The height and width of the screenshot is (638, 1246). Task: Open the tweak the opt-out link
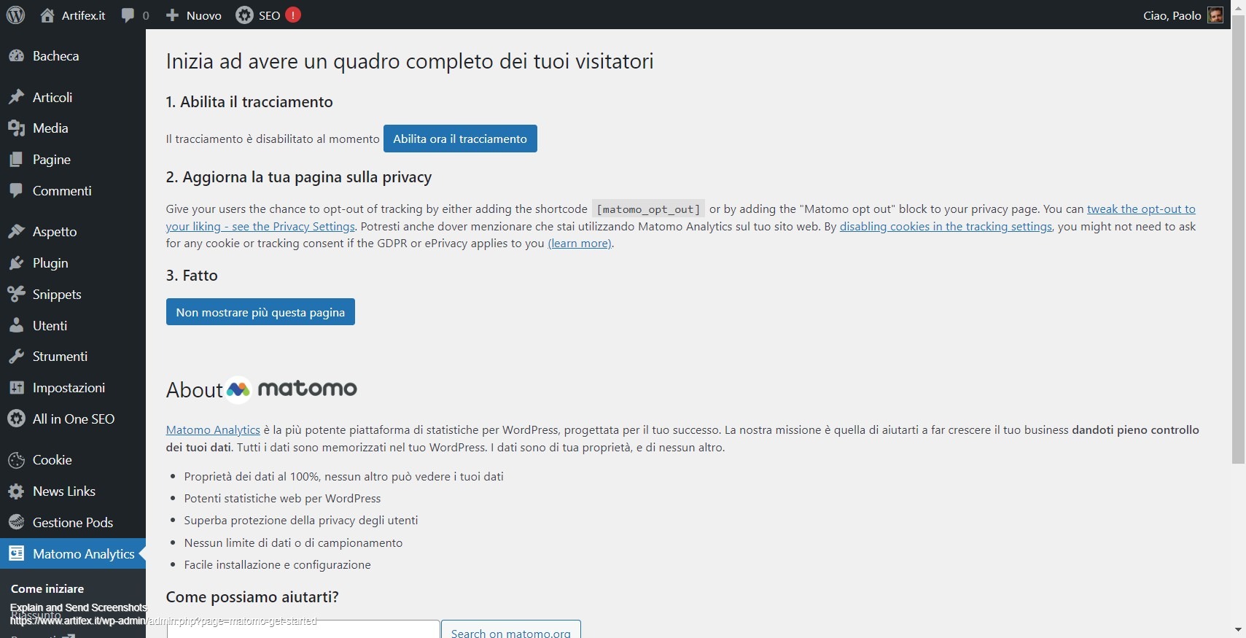tap(1141, 209)
